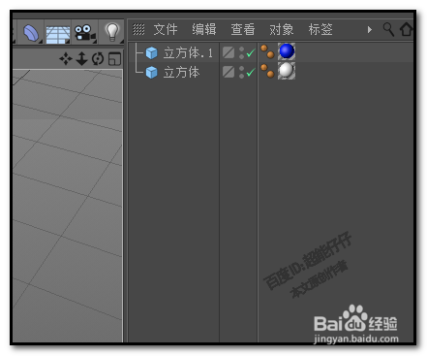Click the cube icon of 立方体.1
This screenshot has width=427, height=356.
click(x=151, y=52)
